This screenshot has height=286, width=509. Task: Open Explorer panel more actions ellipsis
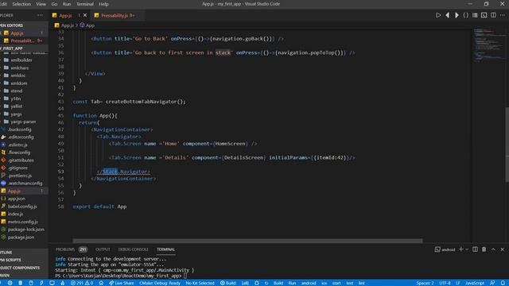pyautogui.click(x=40, y=15)
